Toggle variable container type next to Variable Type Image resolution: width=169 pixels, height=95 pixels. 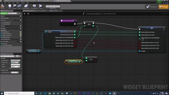click(20, 63)
